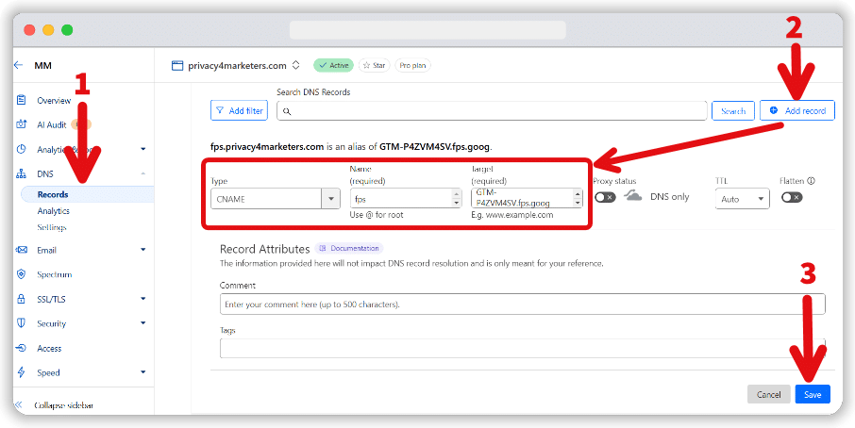Open Overview in the sidebar

pyautogui.click(x=54, y=101)
